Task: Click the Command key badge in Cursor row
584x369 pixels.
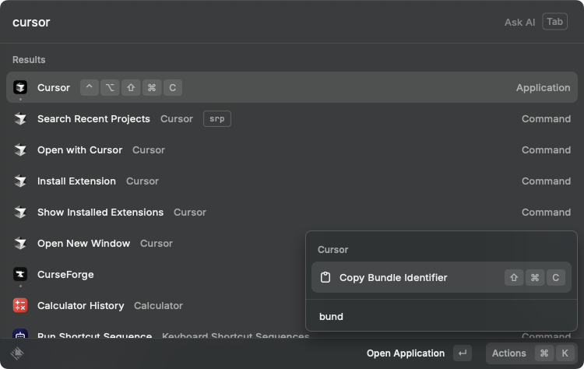Action: coord(152,87)
